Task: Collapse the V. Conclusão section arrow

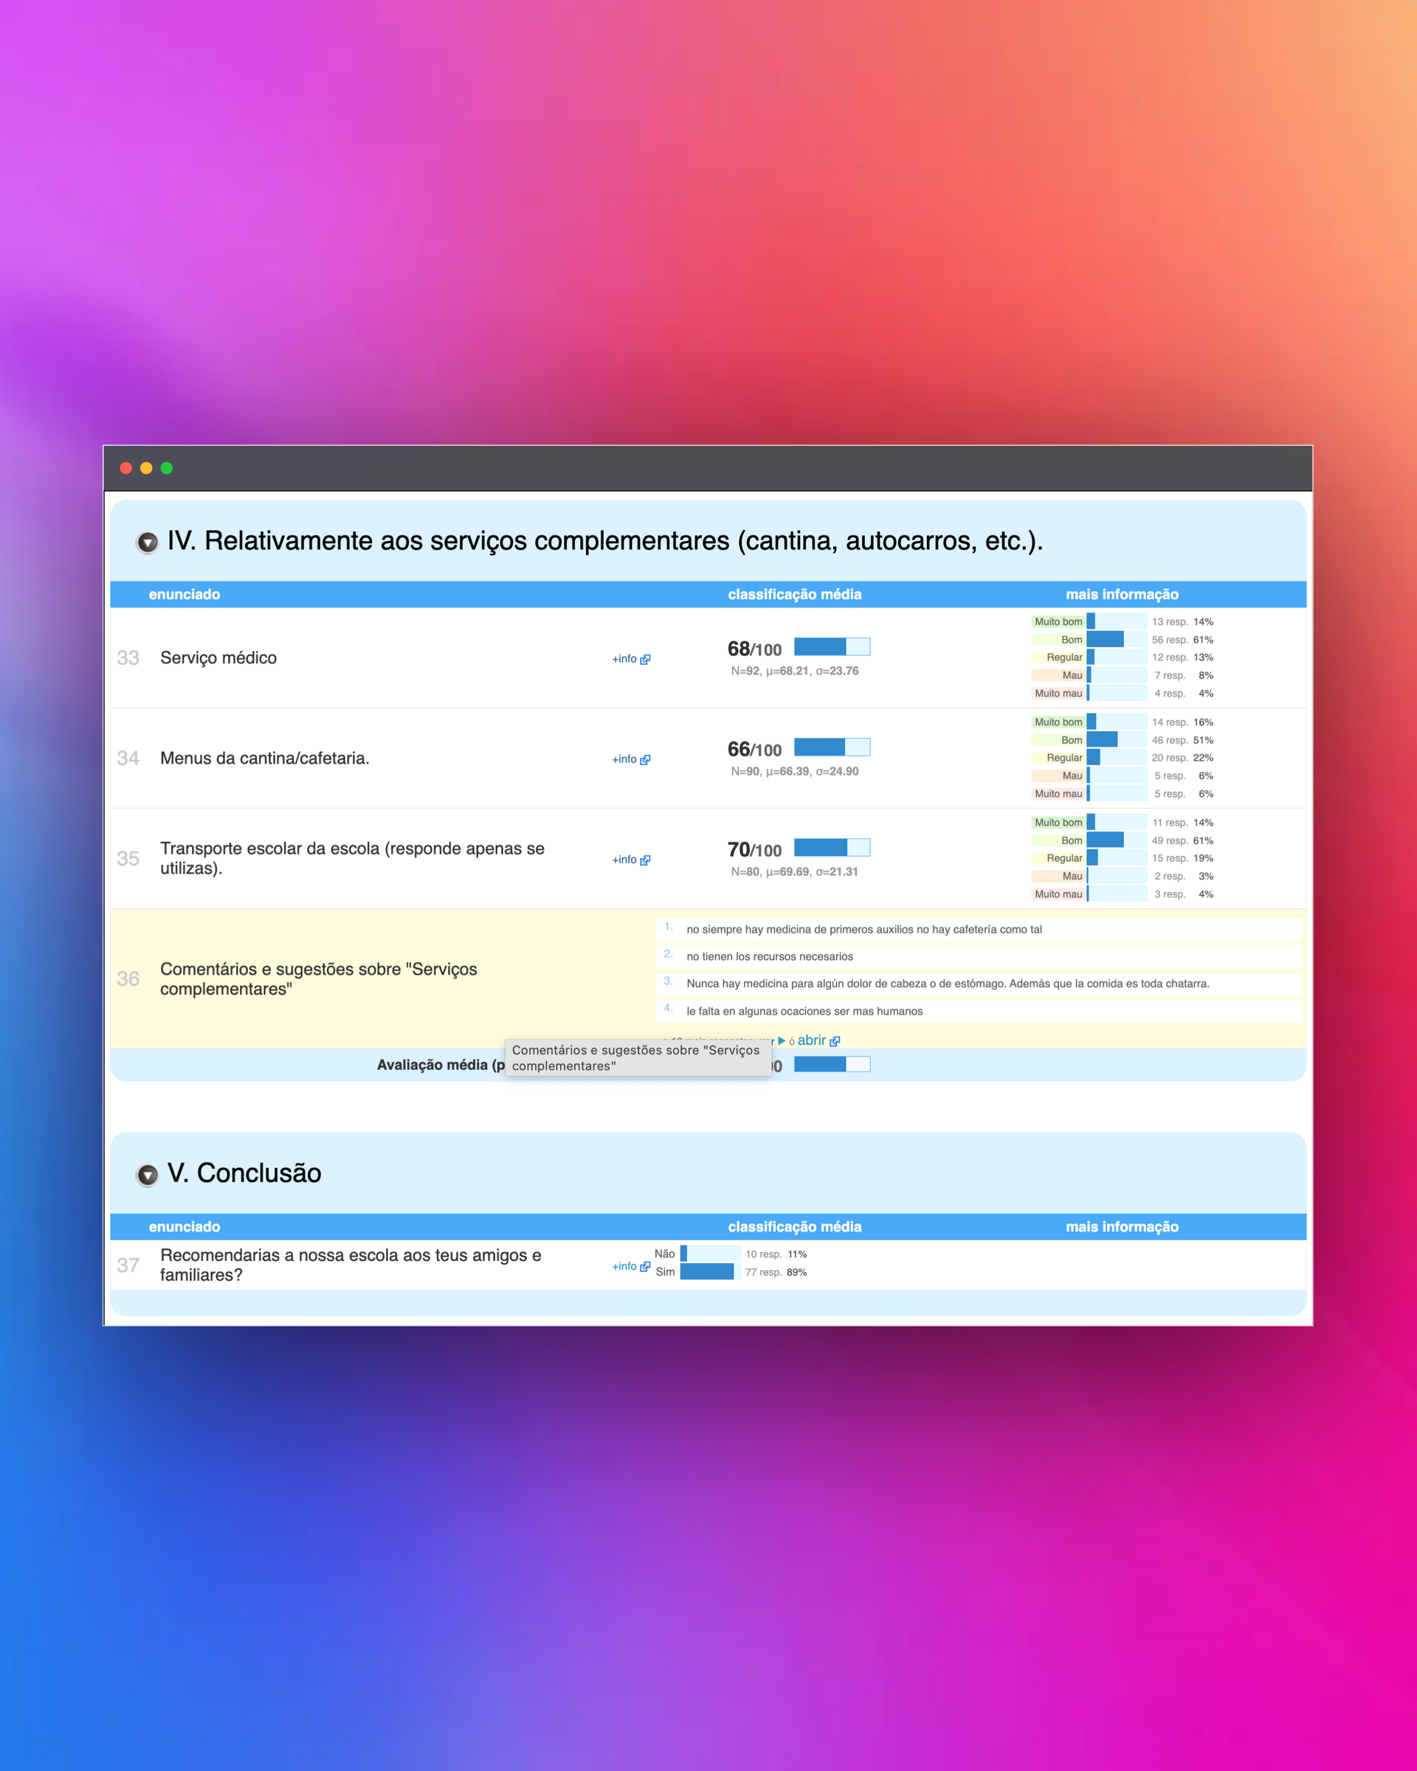Action: 147,1175
